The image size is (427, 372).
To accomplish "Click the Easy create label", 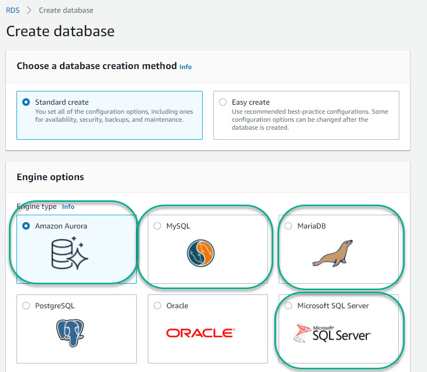I will pyautogui.click(x=251, y=103).
